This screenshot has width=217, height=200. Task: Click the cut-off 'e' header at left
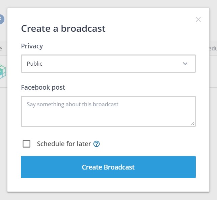point(1,49)
